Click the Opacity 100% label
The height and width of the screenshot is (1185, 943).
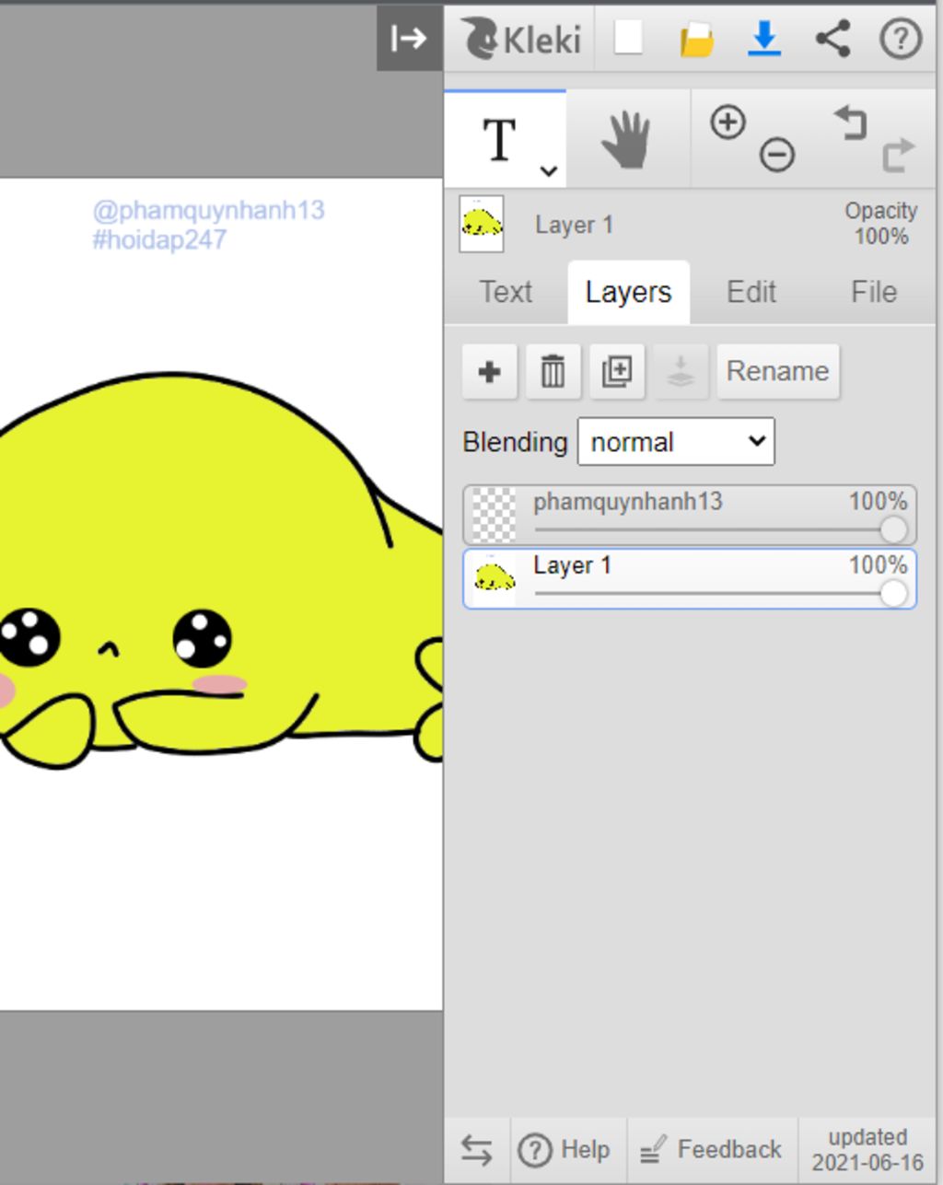[880, 223]
